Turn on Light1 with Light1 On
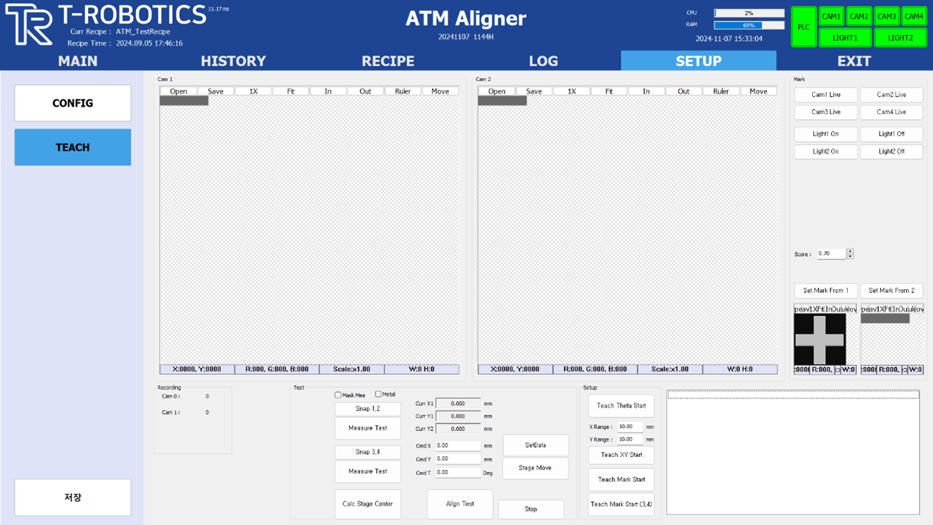The height and width of the screenshot is (525, 933). point(825,134)
